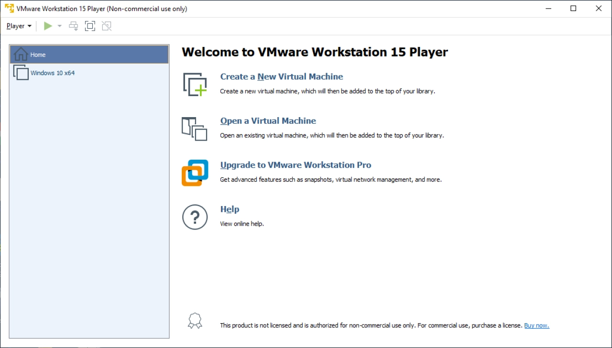Click the Help link
Screen dimensions: 612x348
pos(229,209)
